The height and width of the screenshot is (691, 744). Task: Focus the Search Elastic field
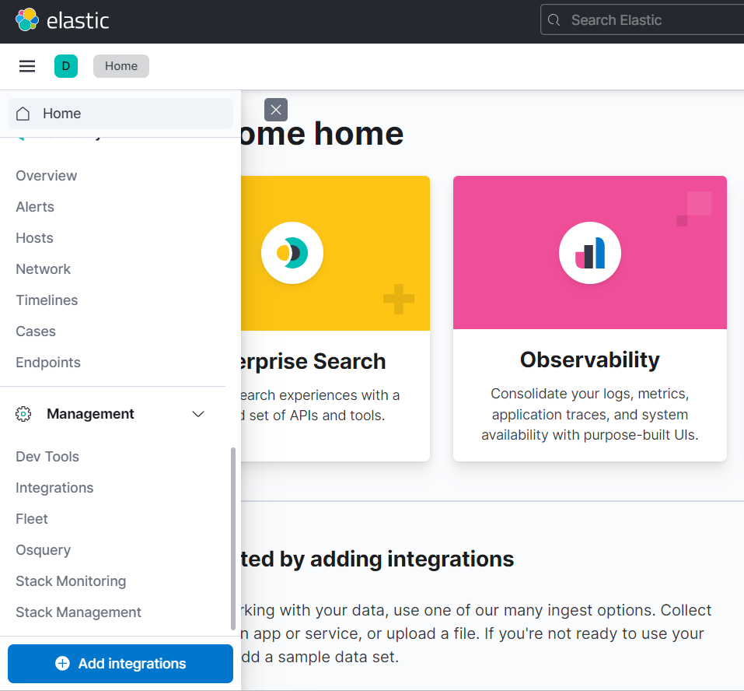[x=642, y=20]
